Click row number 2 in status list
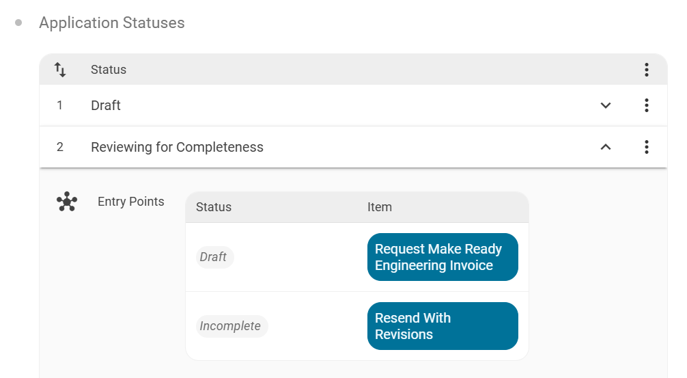Image resolution: width=687 pixels, height=378 pixels. [60, 147]
